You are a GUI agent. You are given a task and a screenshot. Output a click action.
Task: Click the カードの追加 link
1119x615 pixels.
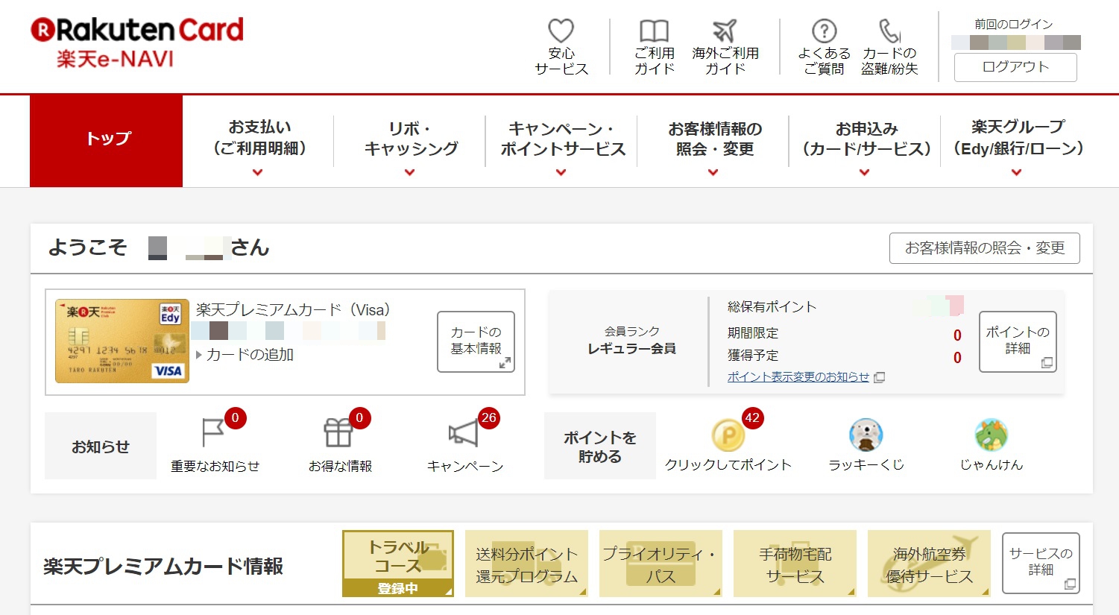coord(250,355)
